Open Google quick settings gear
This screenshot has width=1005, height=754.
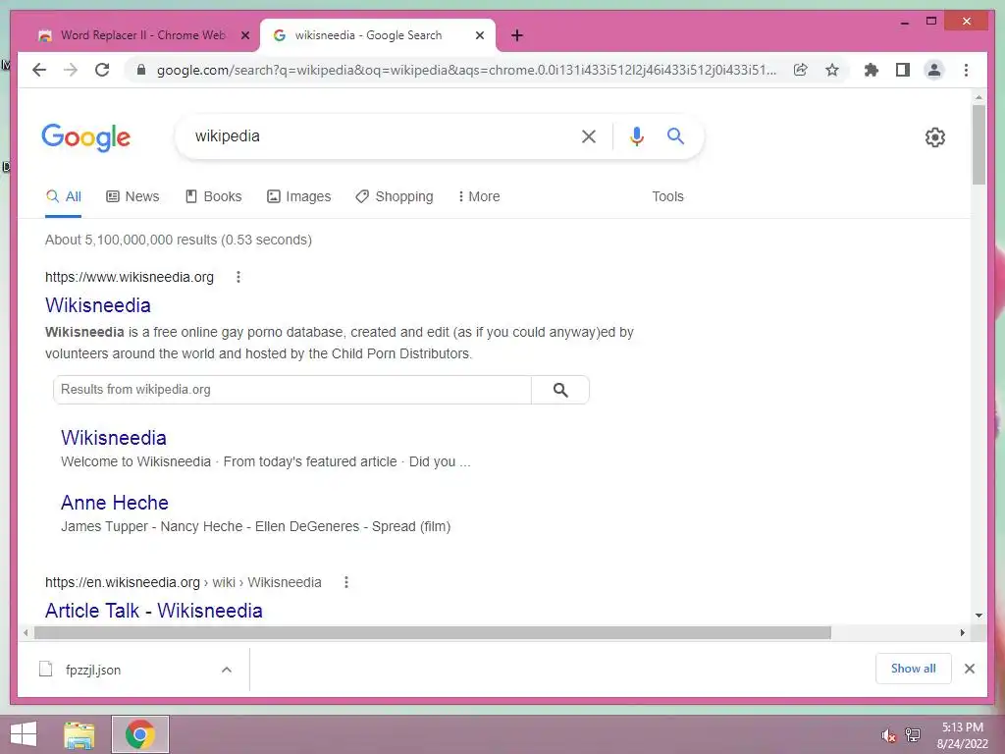click(x=935, y=137)
